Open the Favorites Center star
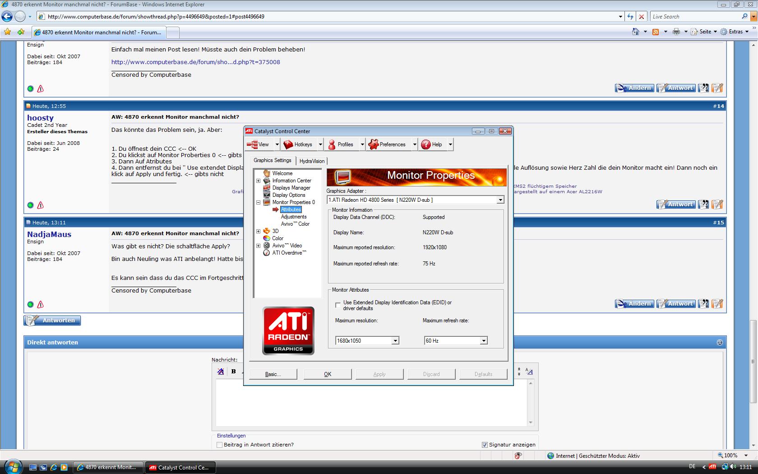758x474 pixels. [x=7, y=32]
